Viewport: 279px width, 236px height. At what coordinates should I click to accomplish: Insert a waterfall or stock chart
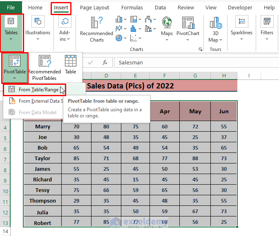point(148,19)
